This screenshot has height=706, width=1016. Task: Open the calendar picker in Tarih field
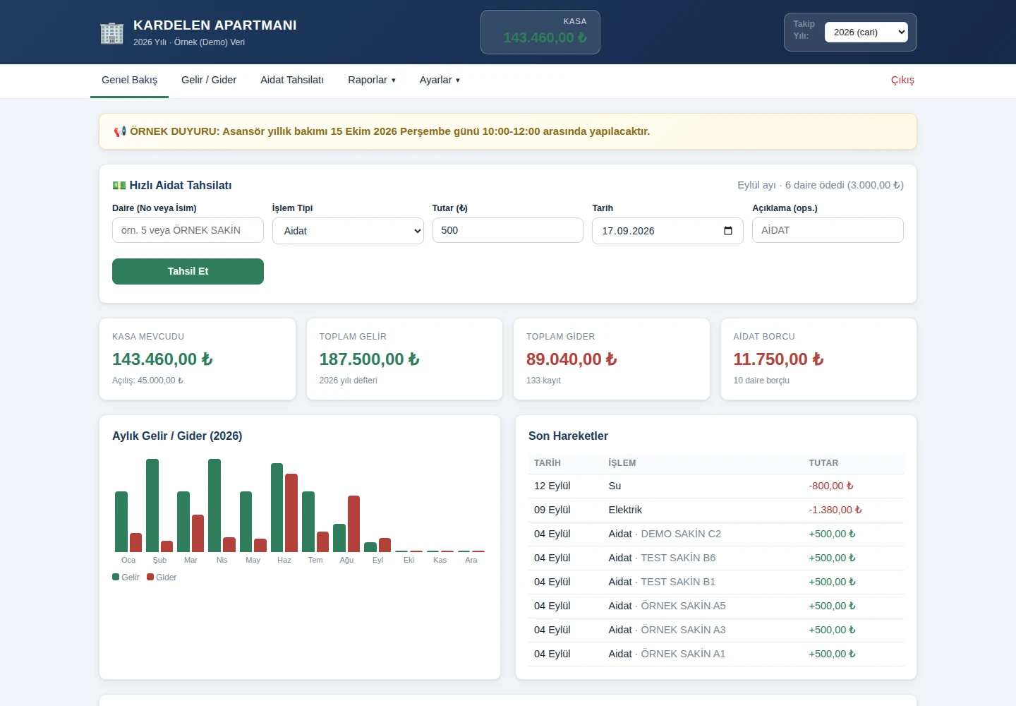click(x=728, y=231)
